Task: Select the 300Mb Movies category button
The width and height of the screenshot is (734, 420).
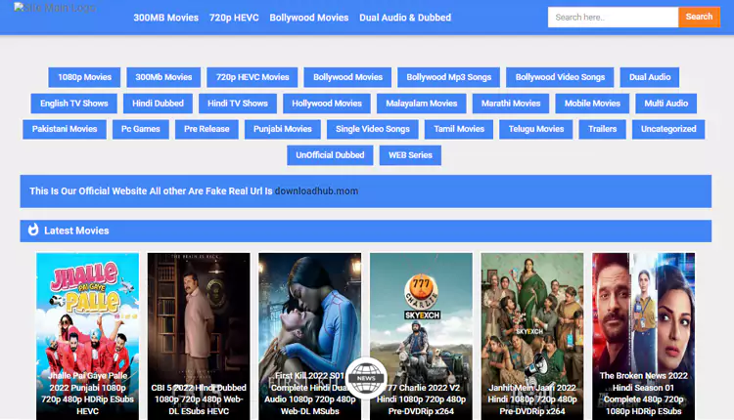Action: [163, 77]
